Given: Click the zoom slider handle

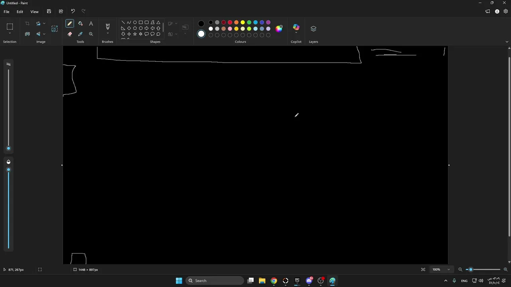Looking at the screenshot, I should point(471,269).
